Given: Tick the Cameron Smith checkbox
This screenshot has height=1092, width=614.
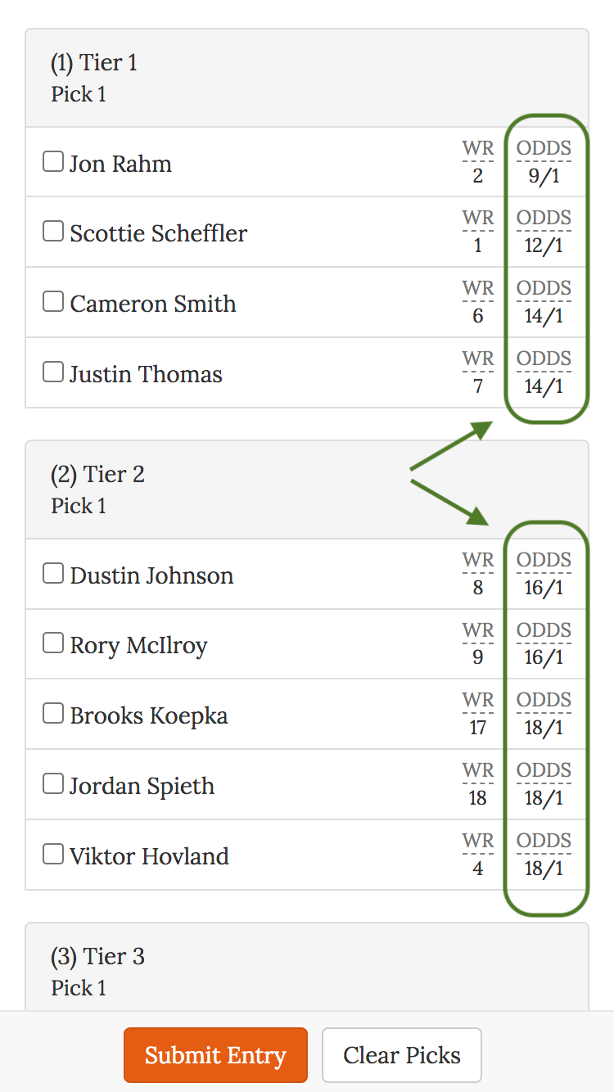Looking at the screenshot, I should (53, 302).
